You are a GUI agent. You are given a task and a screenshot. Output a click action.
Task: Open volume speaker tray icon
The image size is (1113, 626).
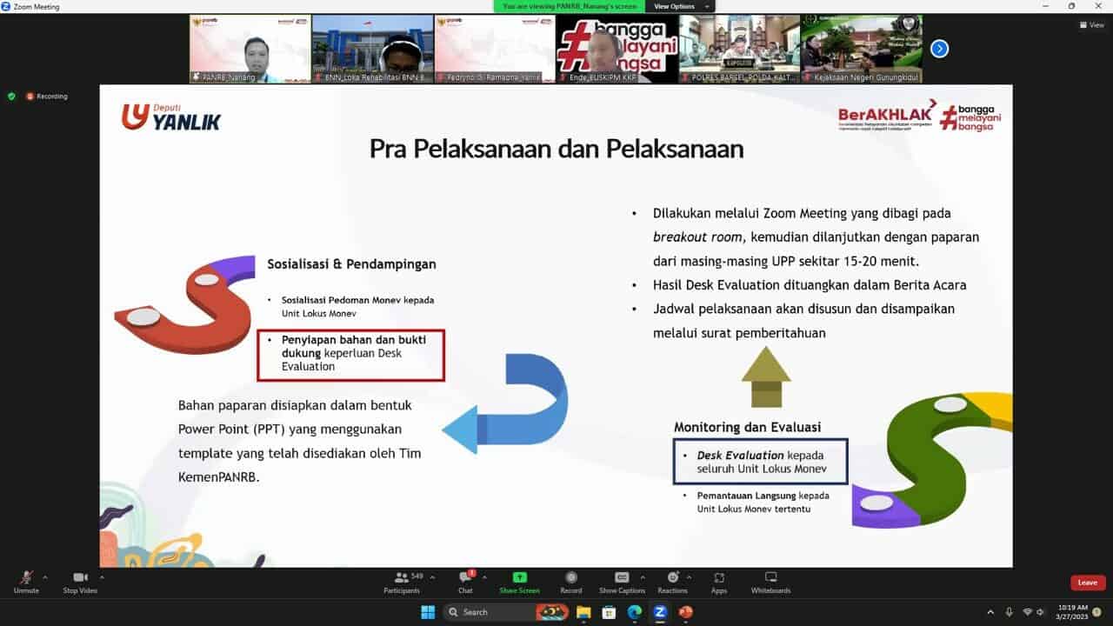click(x=1041, y=612)
